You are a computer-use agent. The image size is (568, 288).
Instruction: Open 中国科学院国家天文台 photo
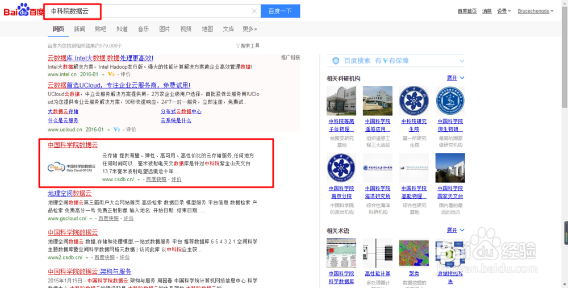click(x=450, y=168)
